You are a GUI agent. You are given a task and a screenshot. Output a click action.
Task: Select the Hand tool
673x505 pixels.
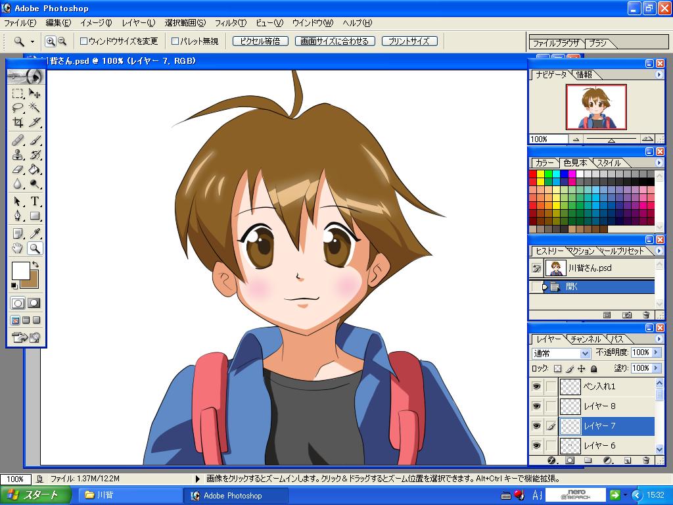coord(18,248)
